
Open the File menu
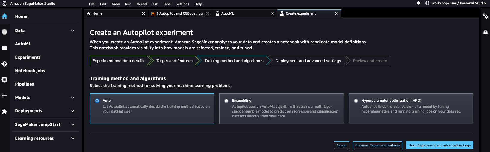tap(92, 4)
